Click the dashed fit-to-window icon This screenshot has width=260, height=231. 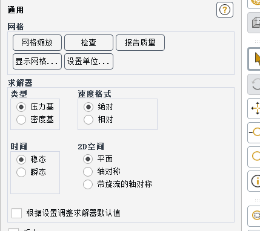tap(254, 216)
